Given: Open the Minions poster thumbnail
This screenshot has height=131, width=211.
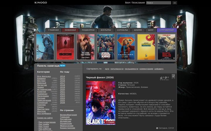Looking at the screenshot, I should click(146, 47).
